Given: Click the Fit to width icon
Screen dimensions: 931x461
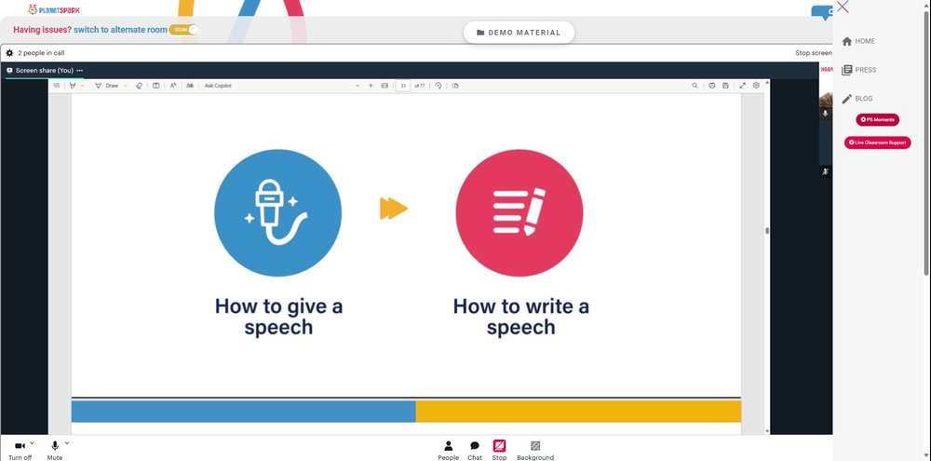Looking at the screenshot, I should (x=385, y=86).
